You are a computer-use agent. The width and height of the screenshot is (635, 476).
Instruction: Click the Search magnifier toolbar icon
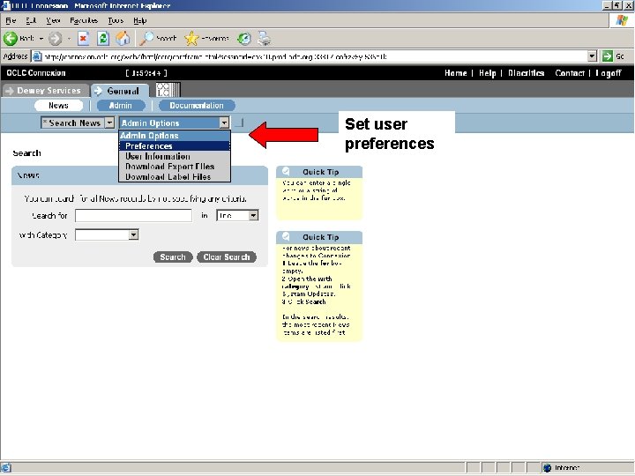coord(146,39)
